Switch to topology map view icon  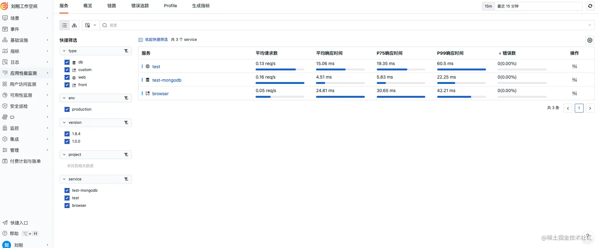pos(74,25)
